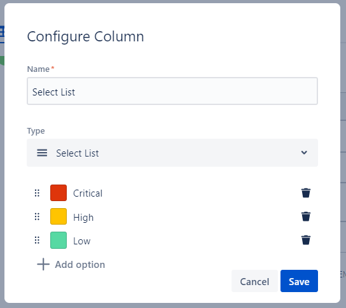Delete the High option with trash icon
Screen dimensions: 346x308
306,216
